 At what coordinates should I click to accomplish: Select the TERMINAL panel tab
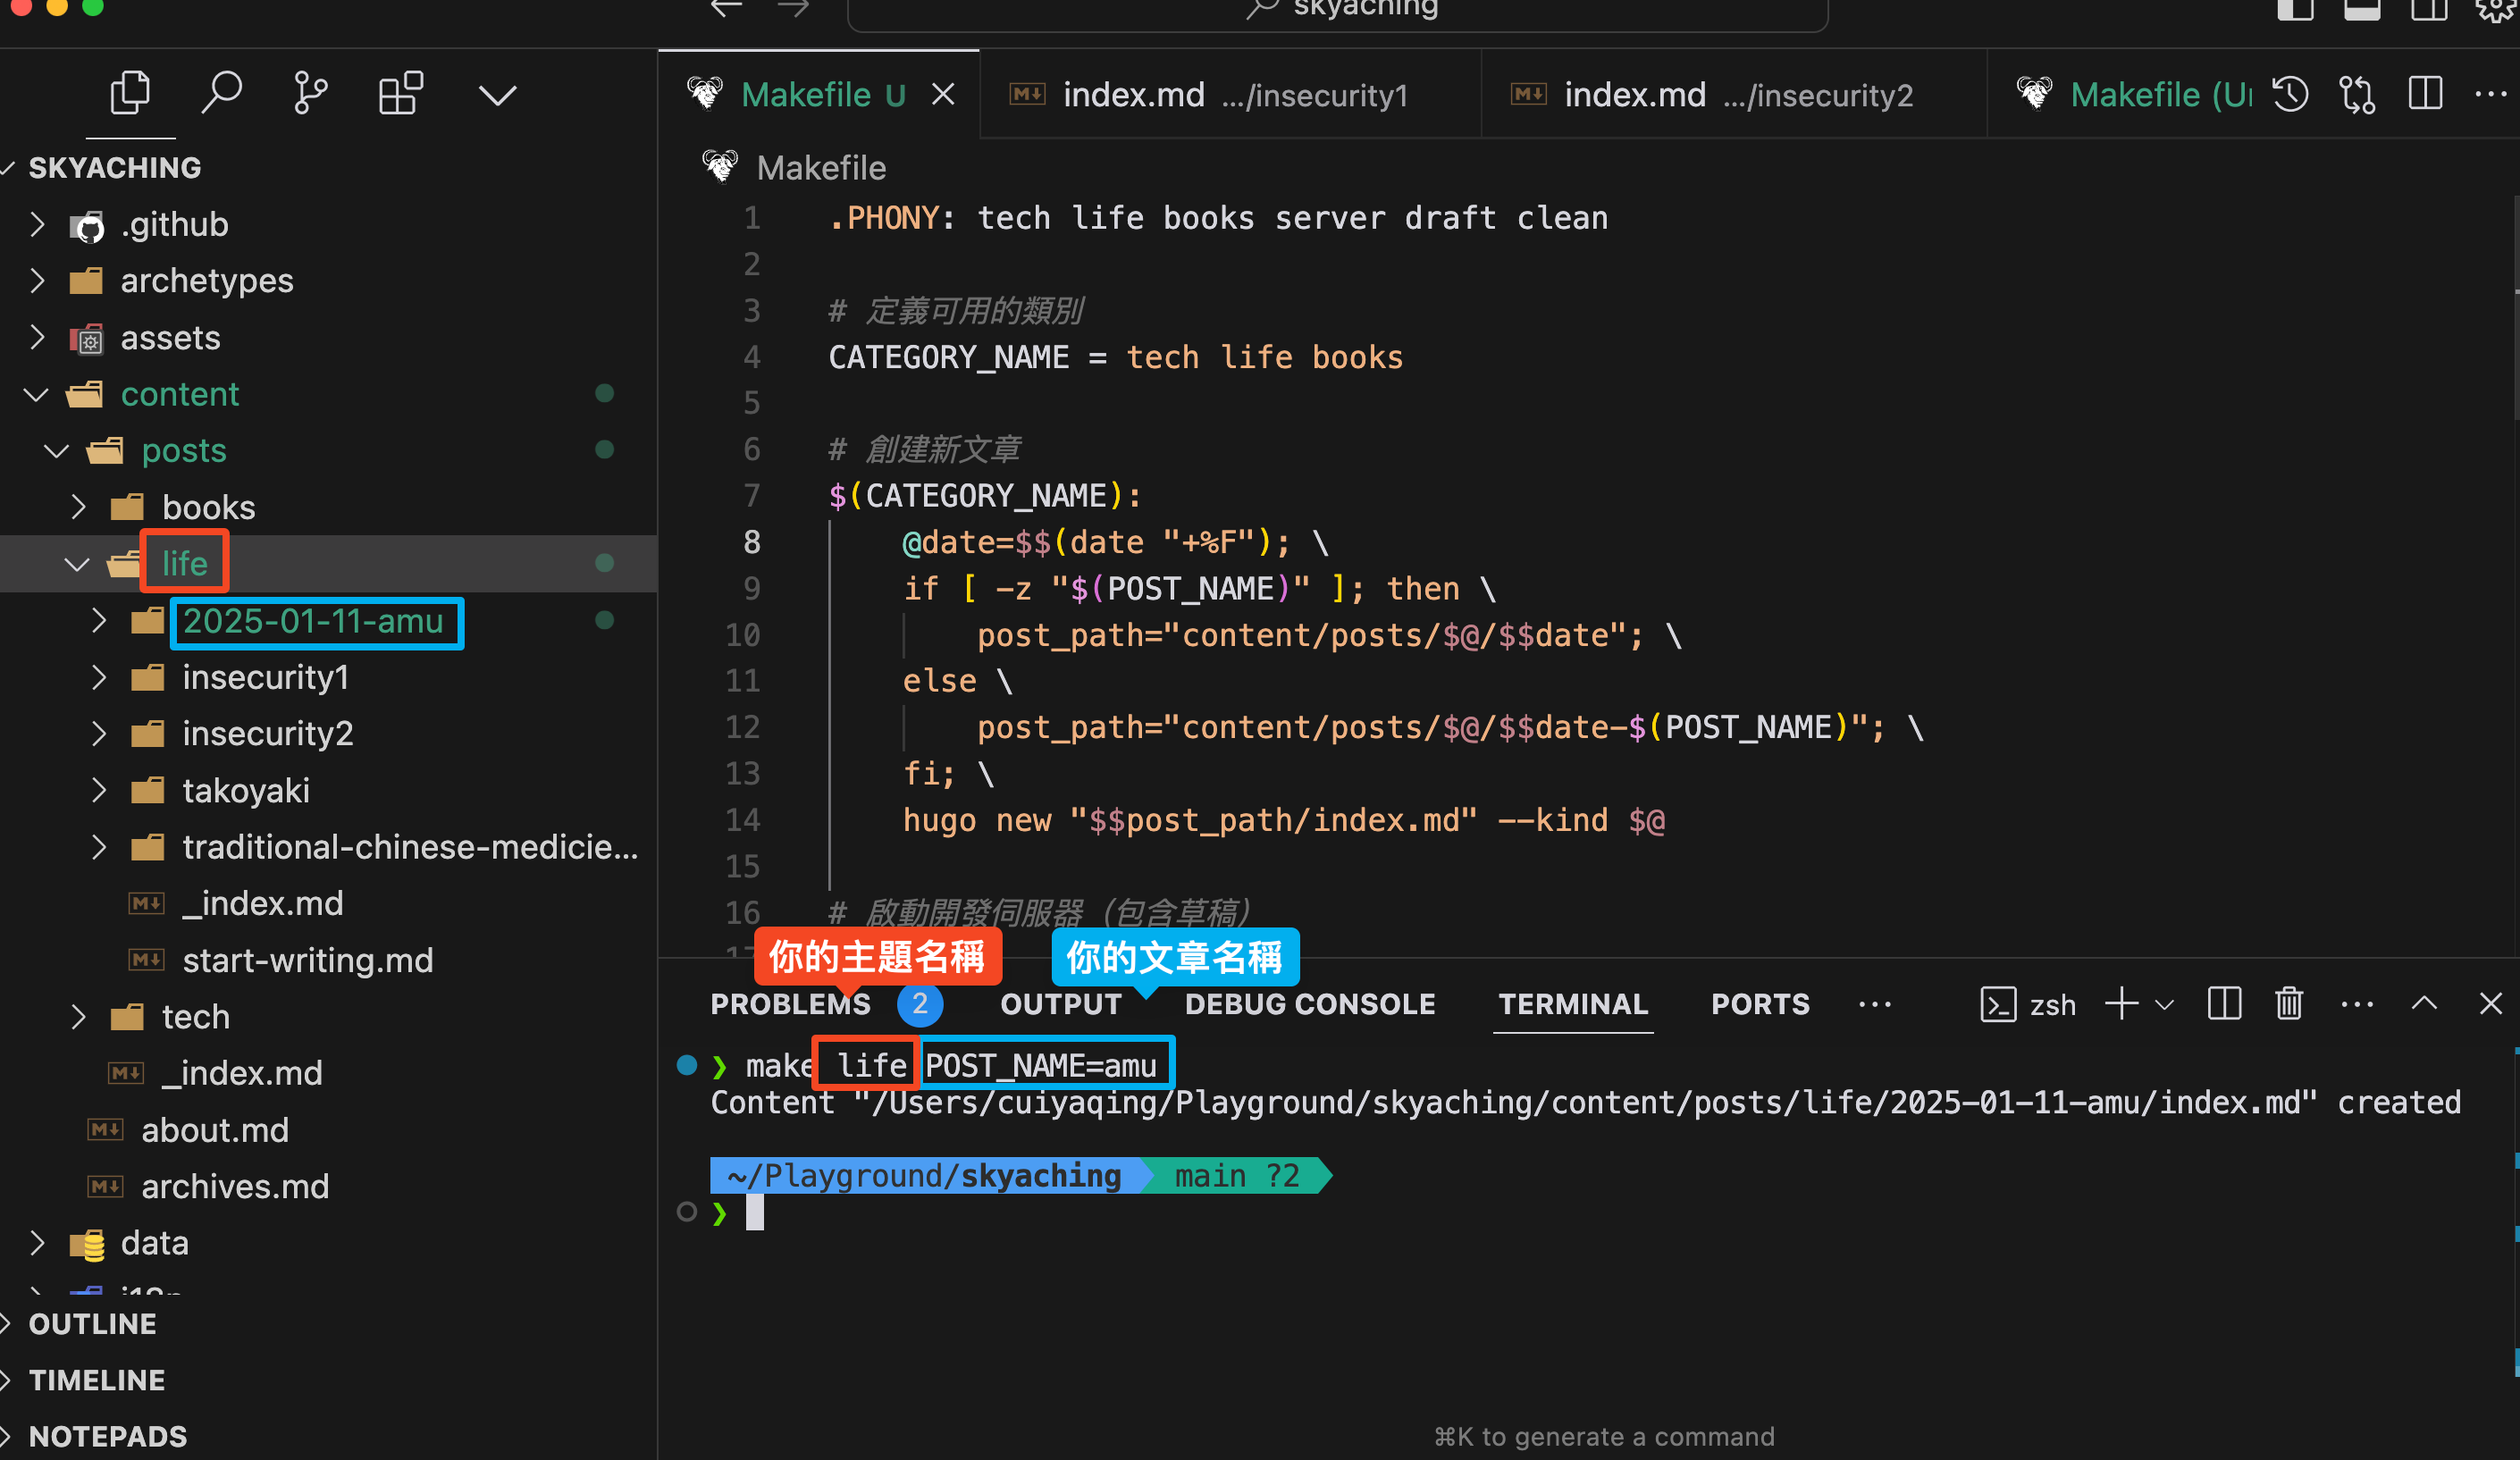coord(1573,1004)
